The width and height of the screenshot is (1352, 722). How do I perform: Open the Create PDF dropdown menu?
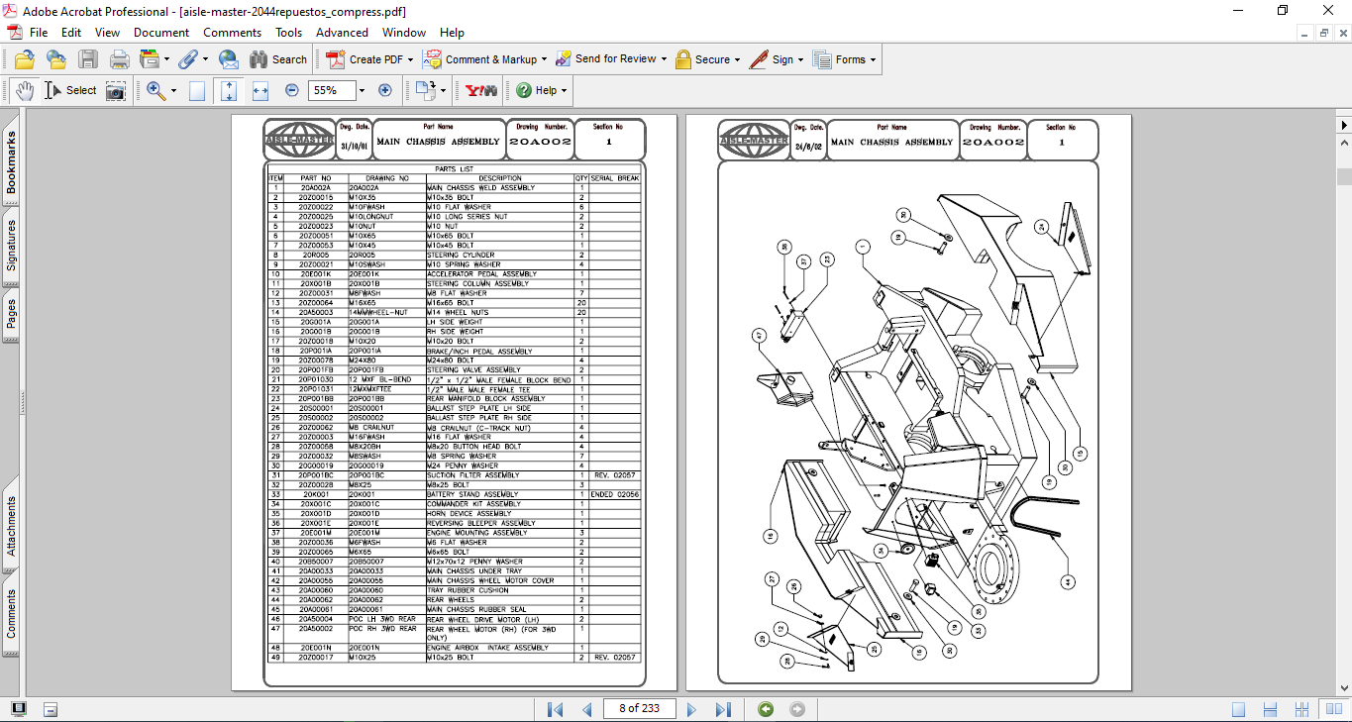[x=409, y=59]
